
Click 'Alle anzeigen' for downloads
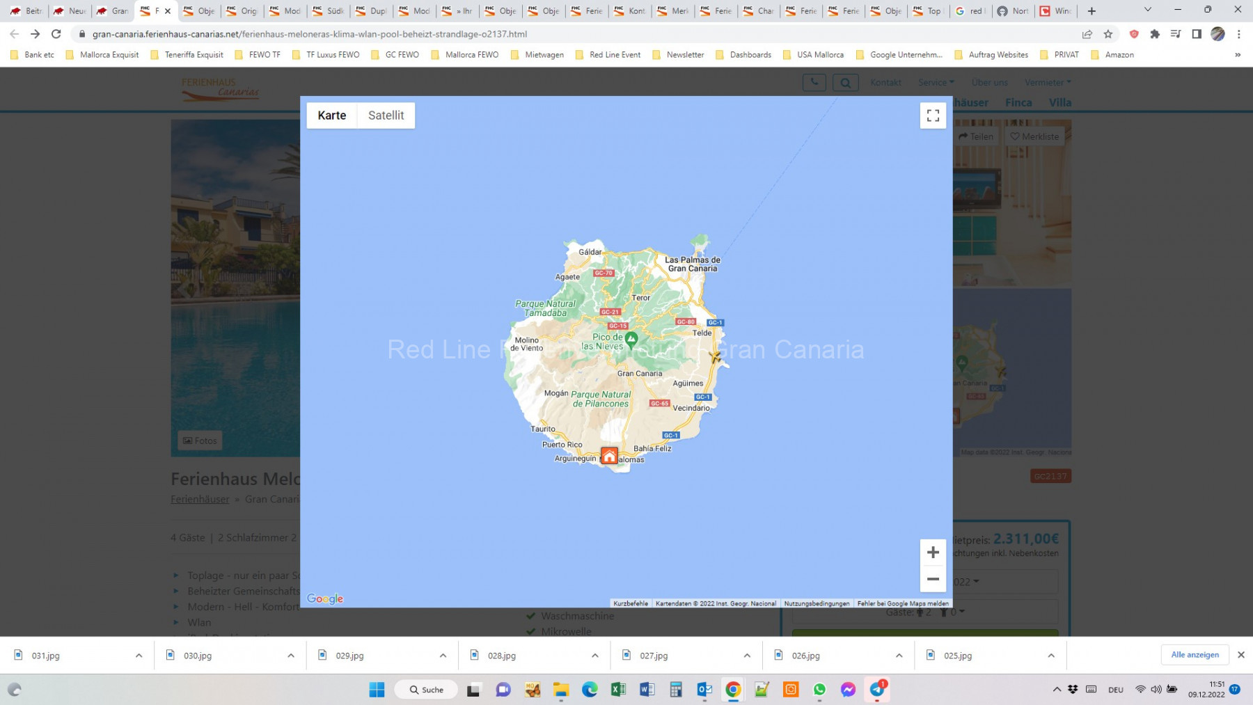[1195, 655]
